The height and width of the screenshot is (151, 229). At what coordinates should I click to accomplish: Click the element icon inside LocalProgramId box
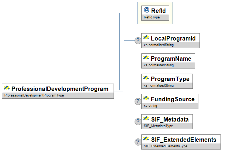[x=146, y=38]
